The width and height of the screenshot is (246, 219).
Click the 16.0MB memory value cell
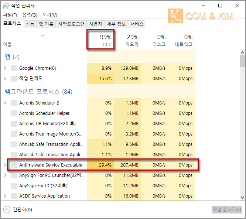click(127, 196)
